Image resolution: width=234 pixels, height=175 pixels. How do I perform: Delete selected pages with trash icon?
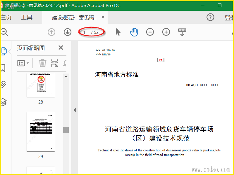(x=42, y=63)
